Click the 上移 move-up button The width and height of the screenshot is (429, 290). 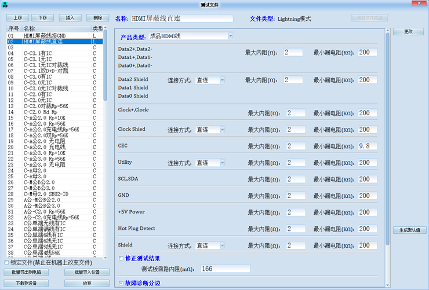17,18
